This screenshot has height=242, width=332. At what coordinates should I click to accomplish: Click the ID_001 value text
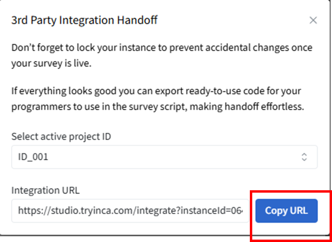(34, 157)
